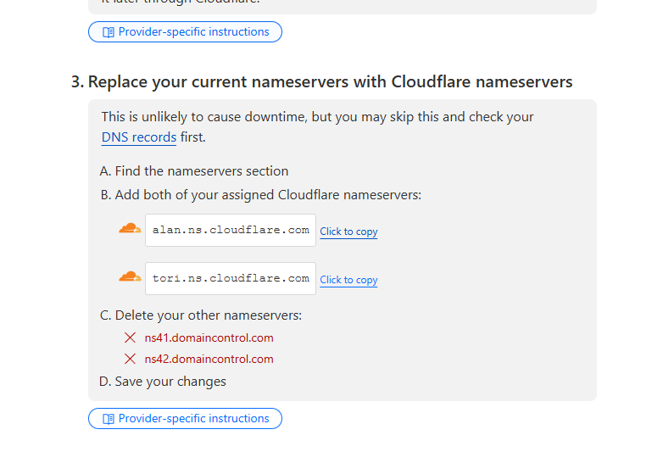Click 'A. Find the nameservers section'

[194, 171]
